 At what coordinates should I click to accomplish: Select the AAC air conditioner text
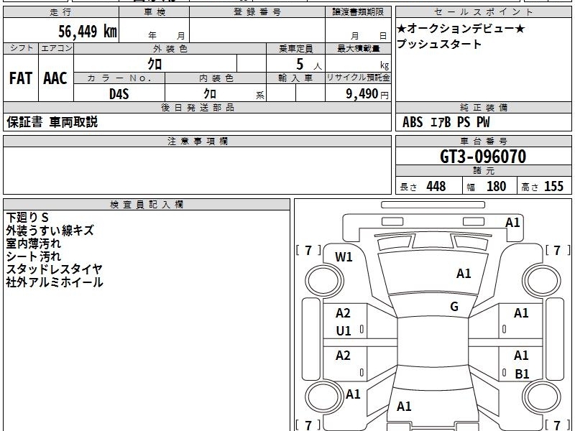coord(55,78)
